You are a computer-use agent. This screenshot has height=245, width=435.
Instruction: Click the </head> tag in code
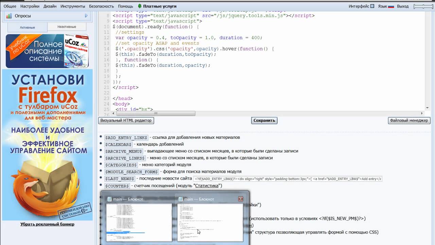click(123, 98)
